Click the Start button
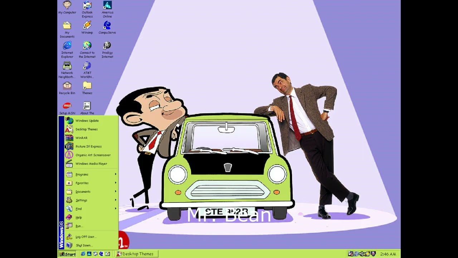 pyautogui.click(x=67, y=254)
